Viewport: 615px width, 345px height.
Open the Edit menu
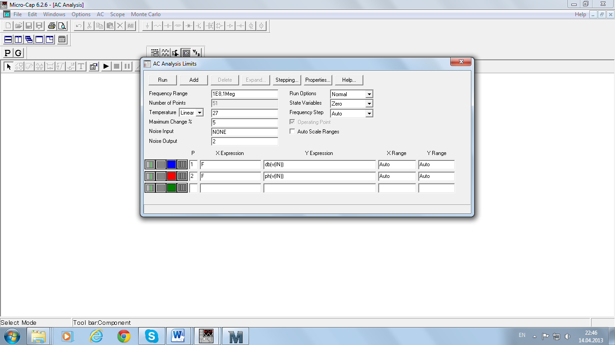click(32, 14)
